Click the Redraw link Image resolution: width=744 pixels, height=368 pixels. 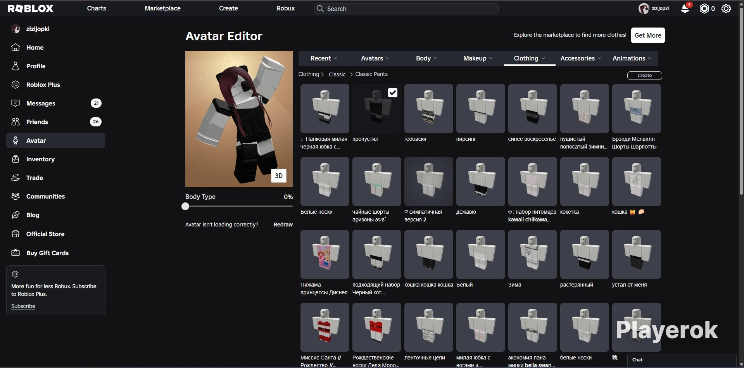click(283, 225)
